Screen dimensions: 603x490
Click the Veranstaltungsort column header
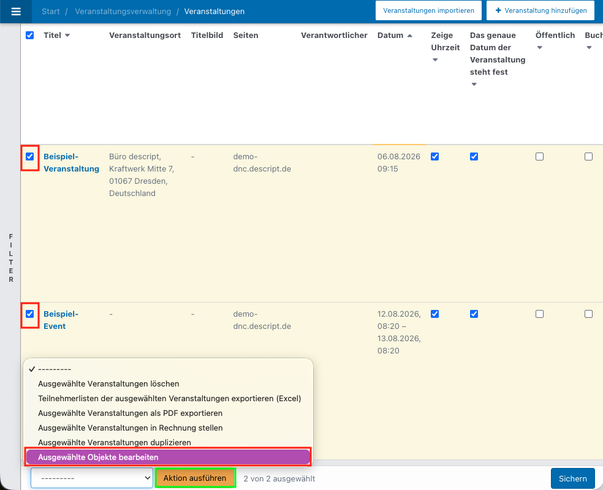(145, 36)
